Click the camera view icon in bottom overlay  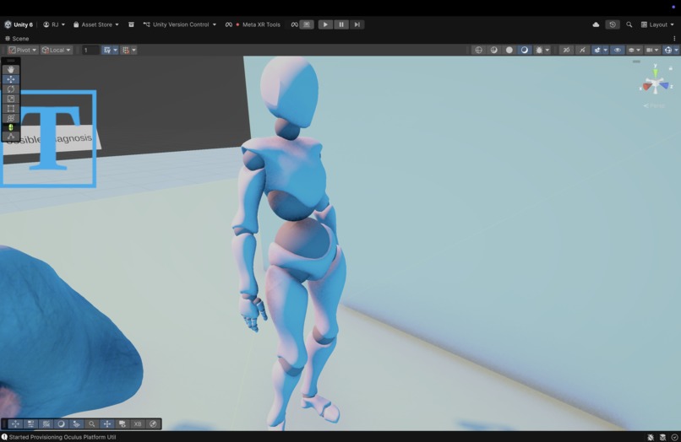pyautogui.click(x=123, y=423)
